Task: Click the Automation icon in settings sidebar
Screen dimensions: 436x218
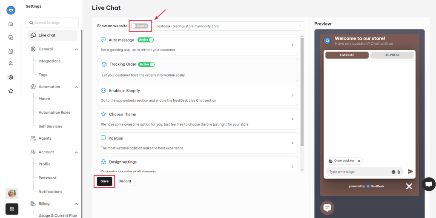Action: 33,87
